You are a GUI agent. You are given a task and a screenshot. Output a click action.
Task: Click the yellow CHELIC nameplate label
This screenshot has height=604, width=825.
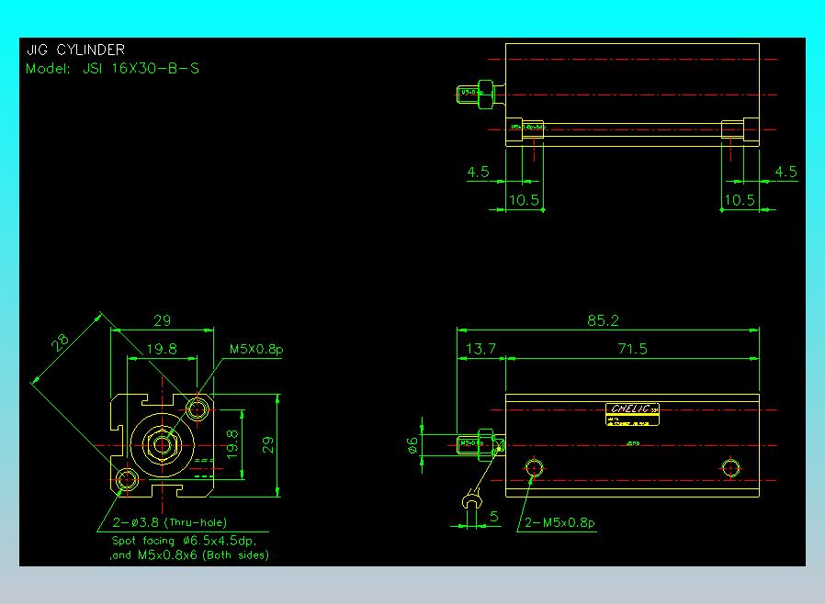(x=632, y=414)
